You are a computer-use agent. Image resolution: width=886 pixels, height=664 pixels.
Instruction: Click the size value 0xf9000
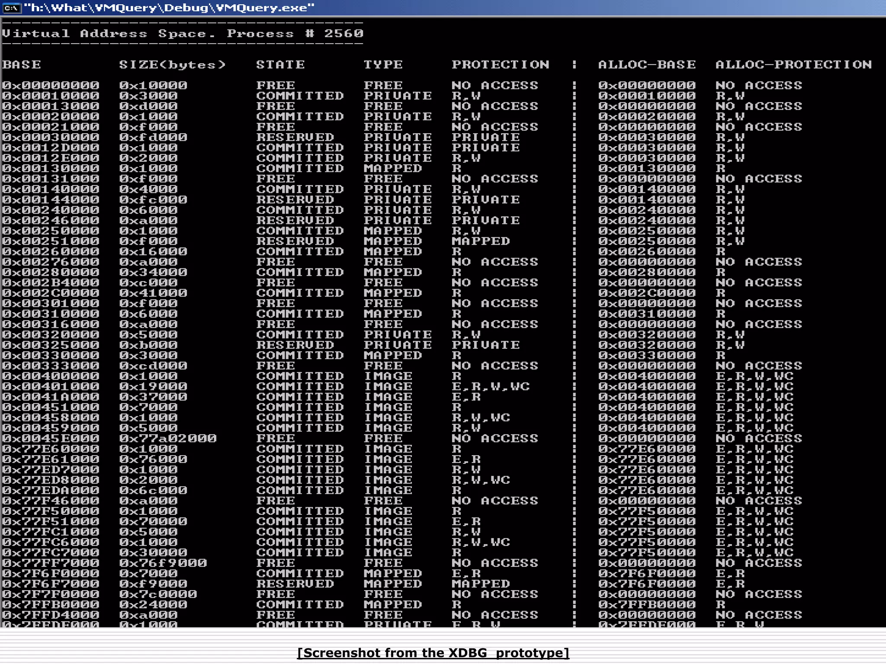(153, 584)
